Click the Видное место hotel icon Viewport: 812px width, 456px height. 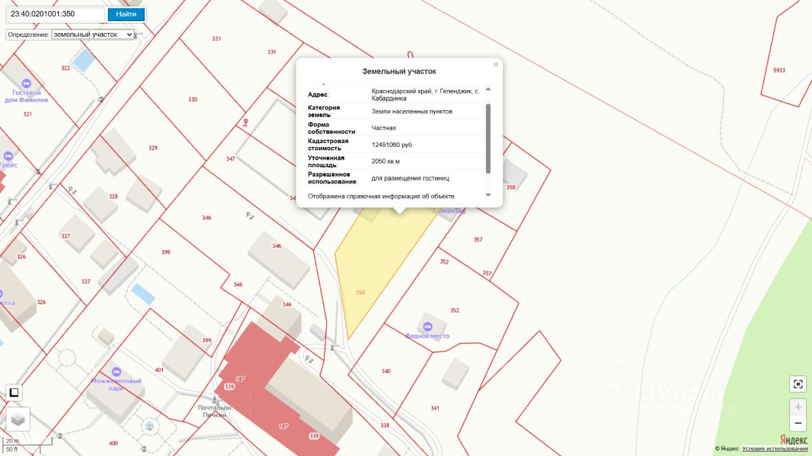point(428,326)
